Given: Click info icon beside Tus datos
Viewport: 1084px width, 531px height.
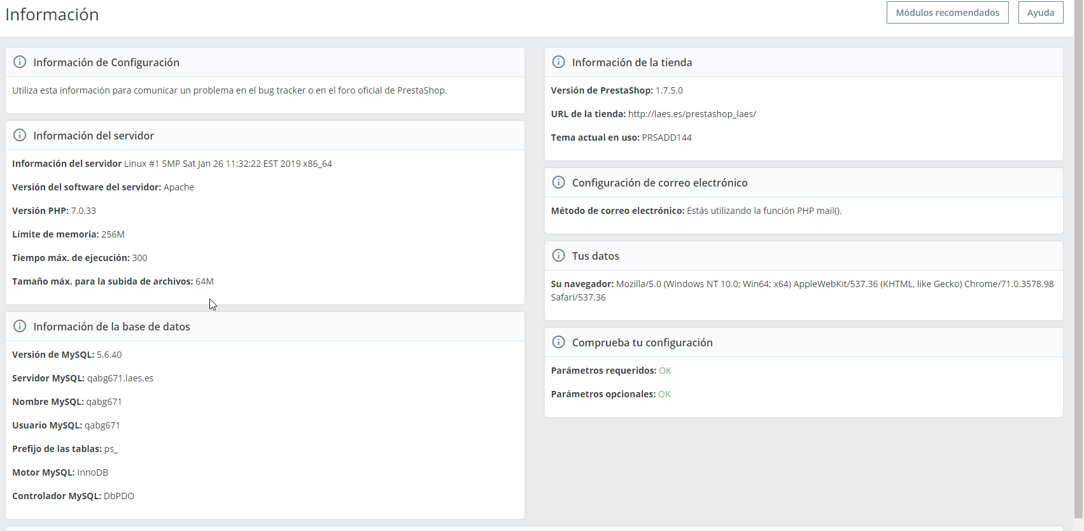Looking at the screenshot, I should pos(558,255).
